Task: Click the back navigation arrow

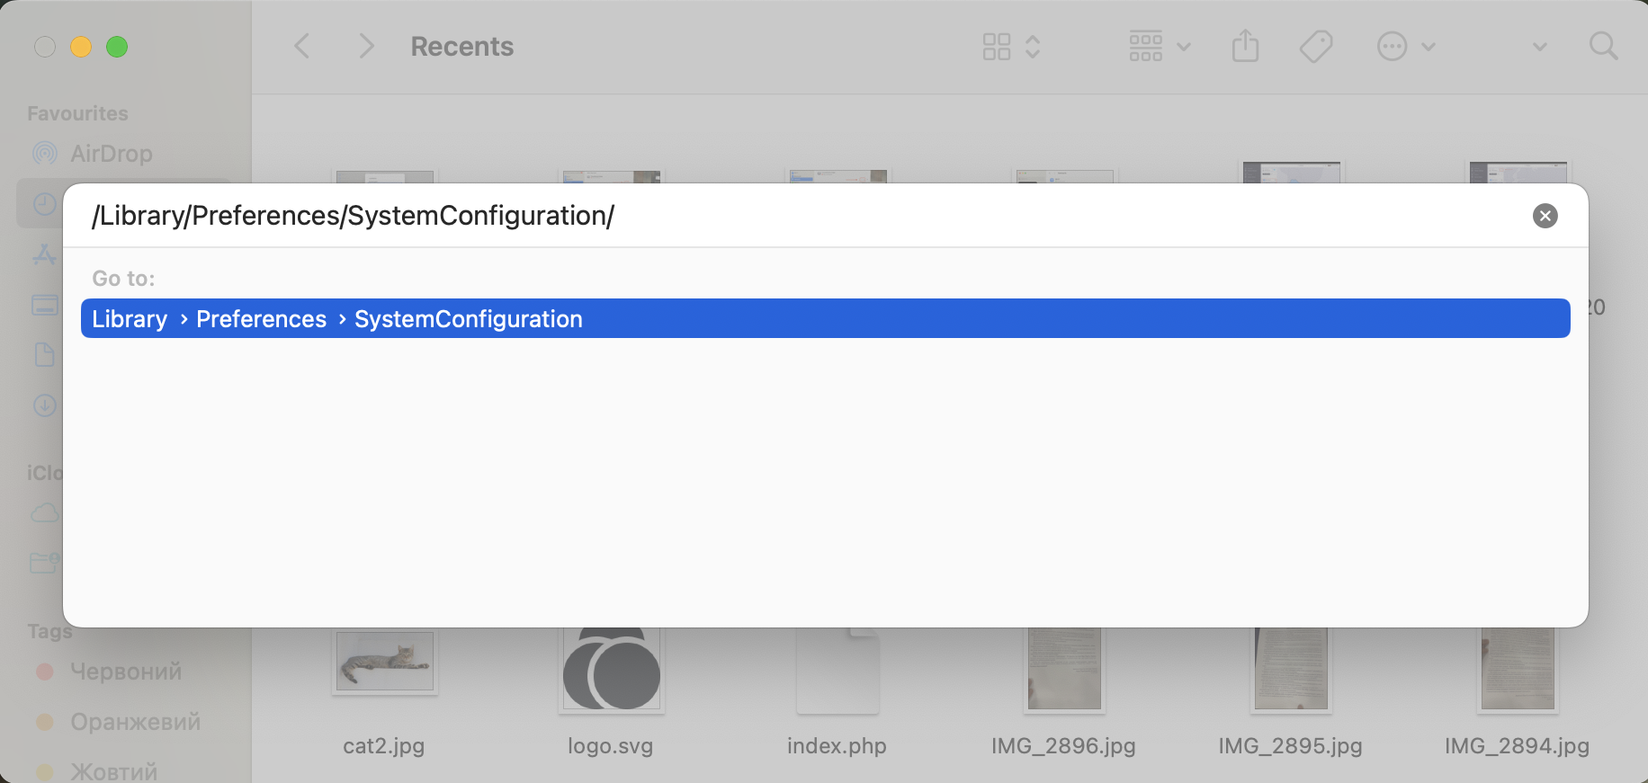Action: coord(301,46)
